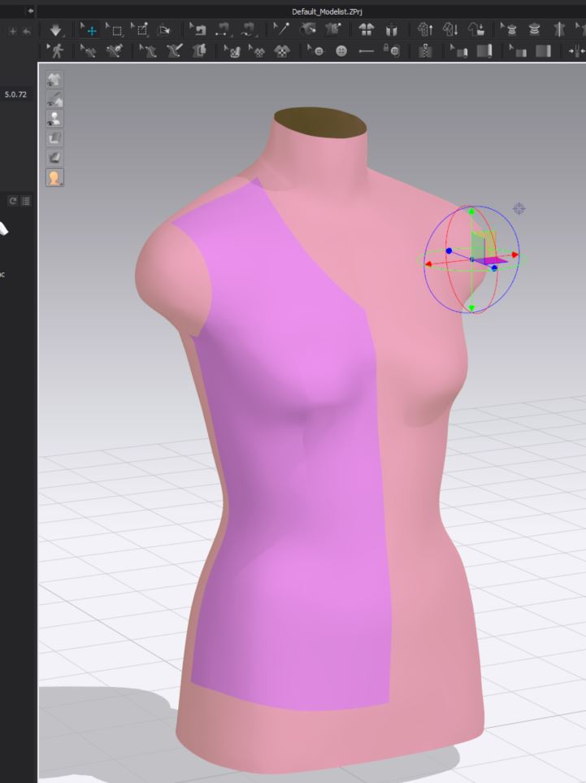Screen dimensions: 586x783
Task: Select the Edit Avatar Tape tool
Action: coord(510,30)
